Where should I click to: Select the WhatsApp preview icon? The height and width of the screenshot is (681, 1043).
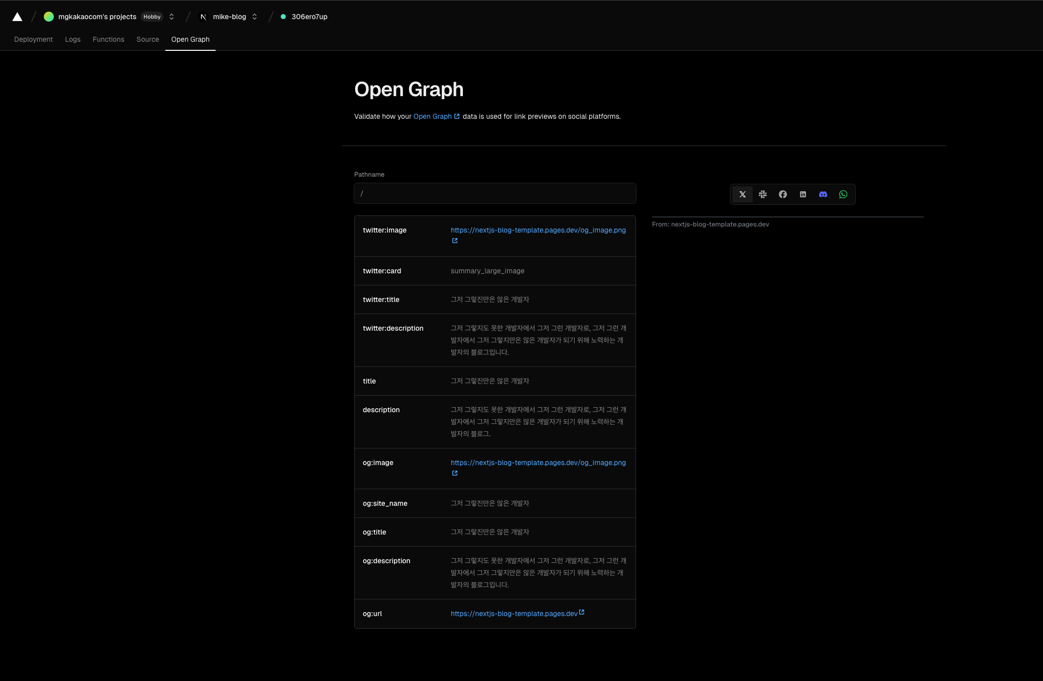[x=843, y=194]
